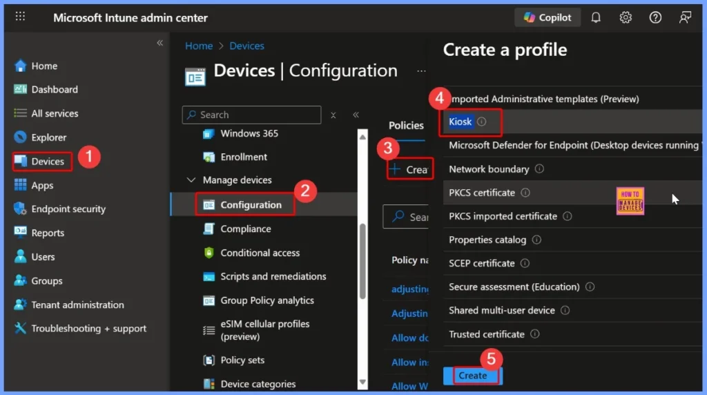Click the Users icon in sidebar
Screen dimensions: 707x395
(x=20, y=256)
